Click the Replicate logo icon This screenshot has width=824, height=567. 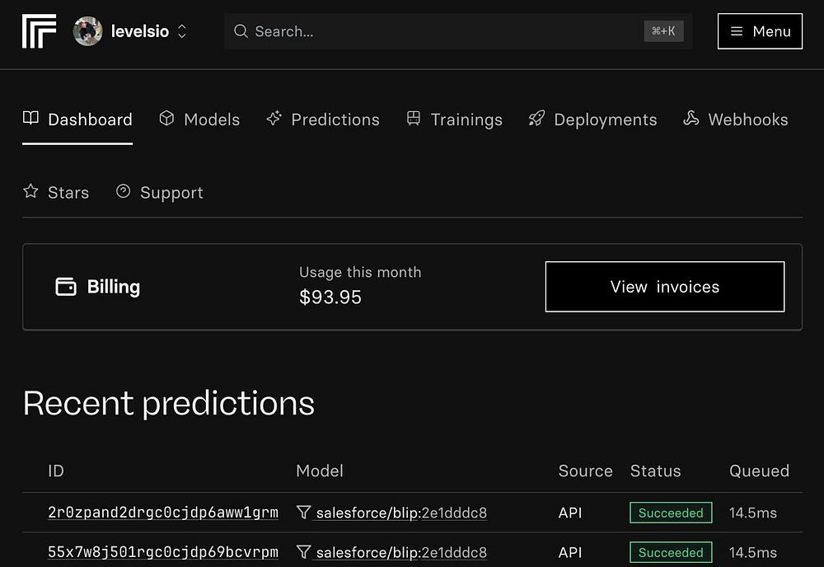click(x=39, y=31)
